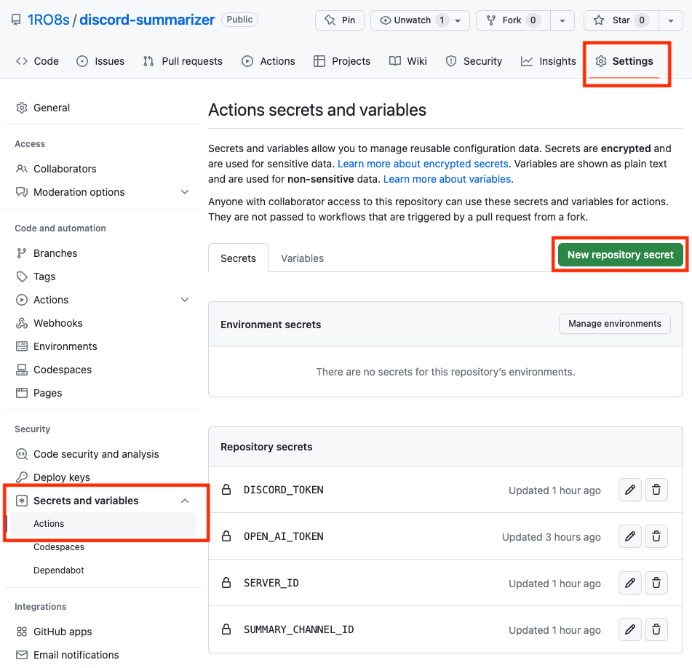This screenshot has width=692, height=668.
Task: Open the Star lists dropdown arrow
Action: pos(670,20)
